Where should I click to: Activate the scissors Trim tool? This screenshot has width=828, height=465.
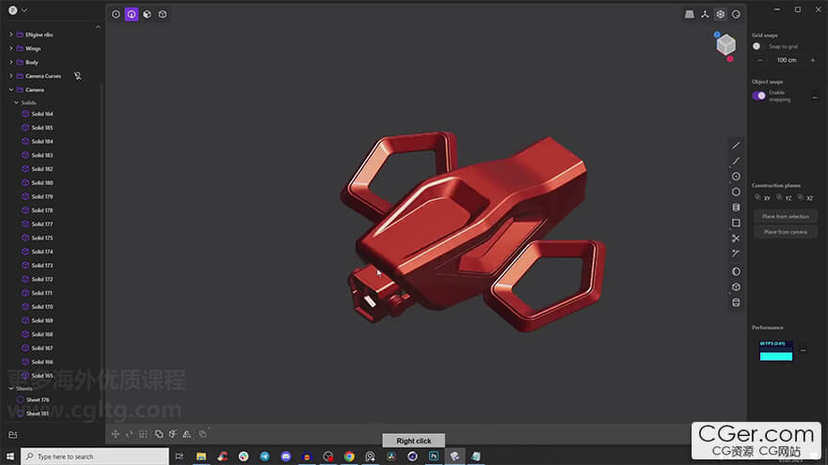736,239
